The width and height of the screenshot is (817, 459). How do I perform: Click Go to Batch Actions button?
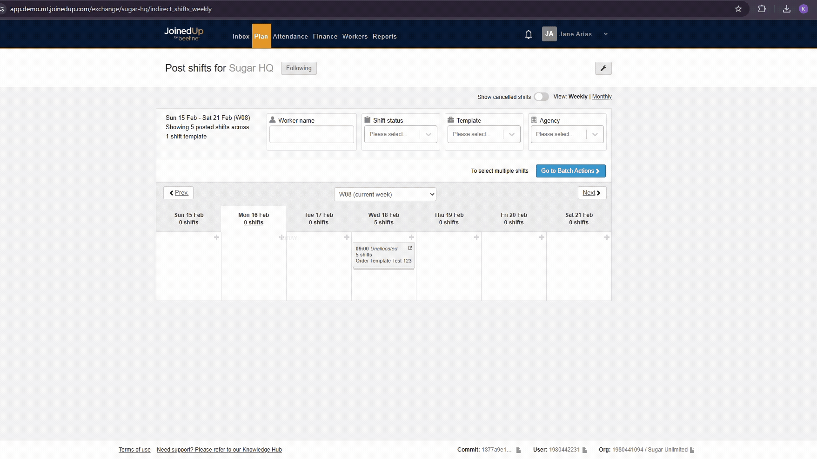pyautogui.click(x=570, y=171)
